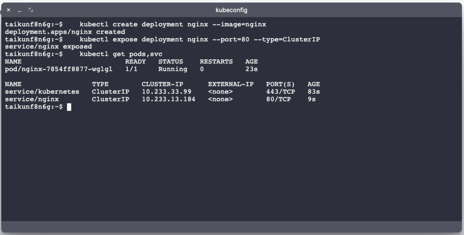Click the 'kubectl get pods,svc' command
This screenshot has height=235, width=464.
click(121, 54)
